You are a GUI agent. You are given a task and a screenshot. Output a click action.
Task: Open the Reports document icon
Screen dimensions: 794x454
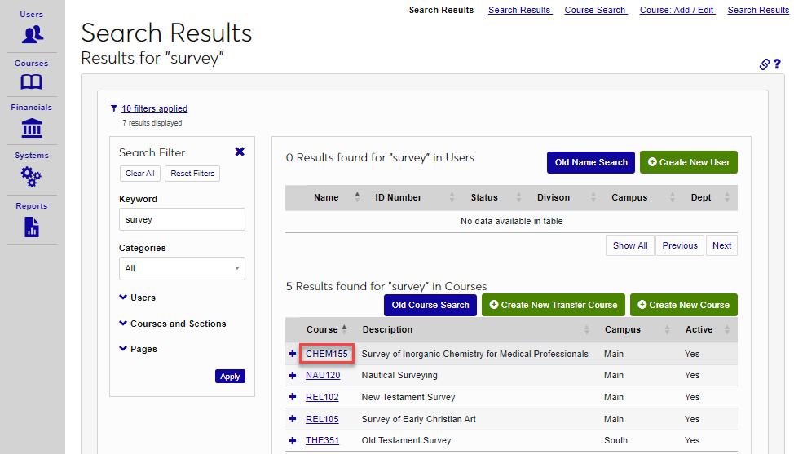32,227
